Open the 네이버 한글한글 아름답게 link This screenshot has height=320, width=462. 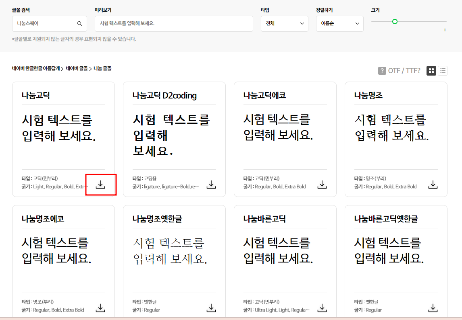coord(37,68)
